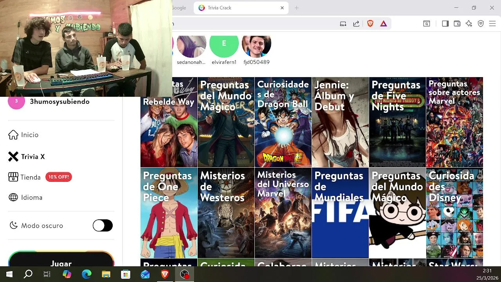Screen dimensions: 501x282
Task: Open the Brave Wallet icon
Action: (457, 24)
